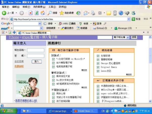Click the 報主信箱 email input field
The image size is (152, 114).
tap(36, 50)
